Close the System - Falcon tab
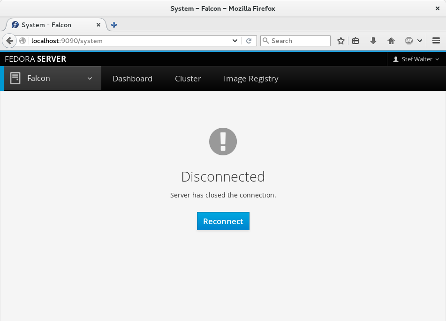 [98, 25]
